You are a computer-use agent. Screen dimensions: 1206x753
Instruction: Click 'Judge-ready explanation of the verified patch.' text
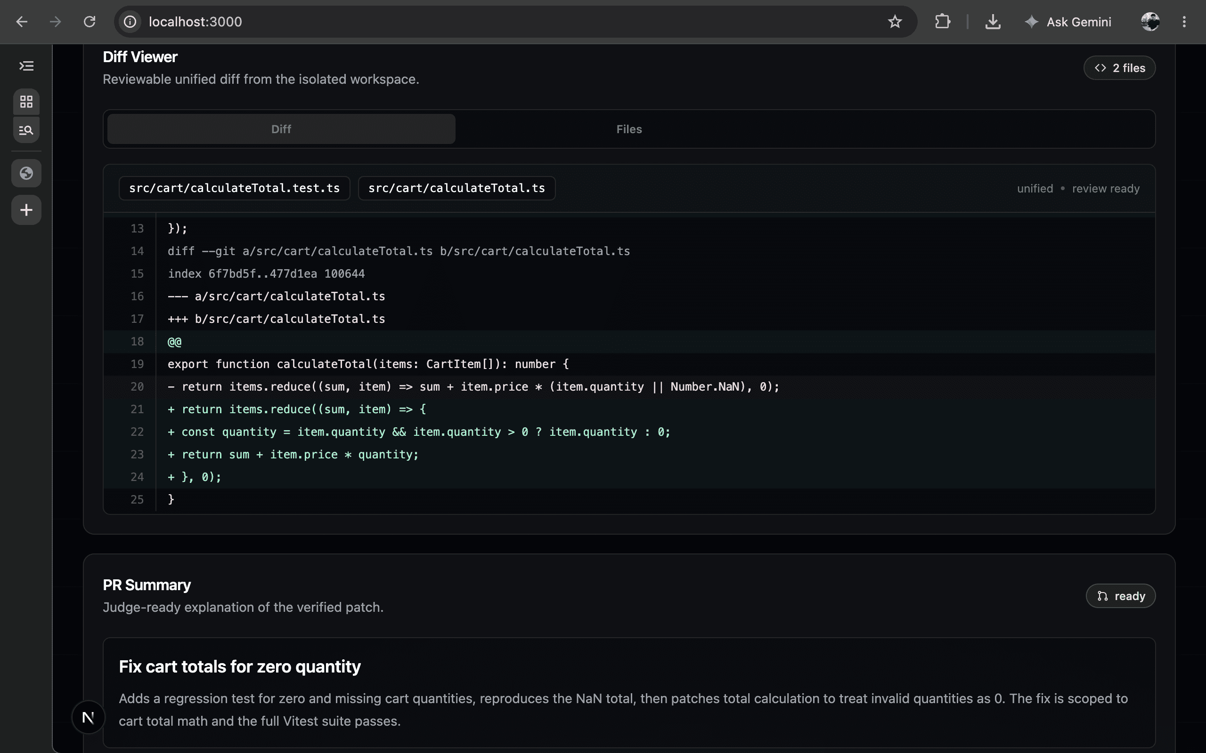pos(243,607)
